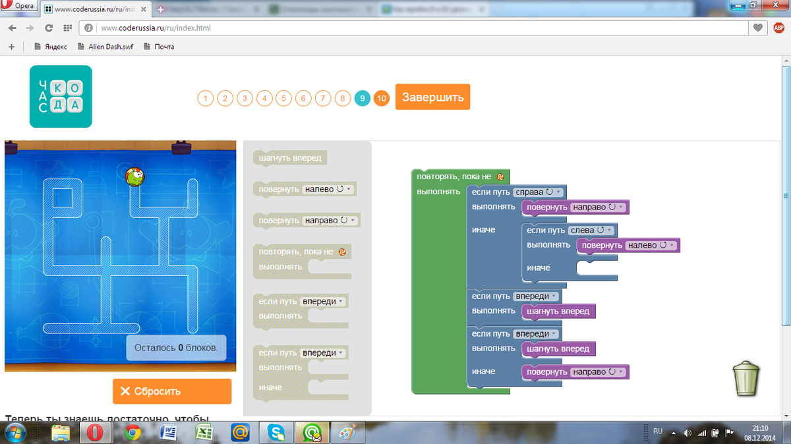Image resolution: width=791 pixels, height=444 pixels.
Task: Open the Opera menu button
Action: [18, 6]
